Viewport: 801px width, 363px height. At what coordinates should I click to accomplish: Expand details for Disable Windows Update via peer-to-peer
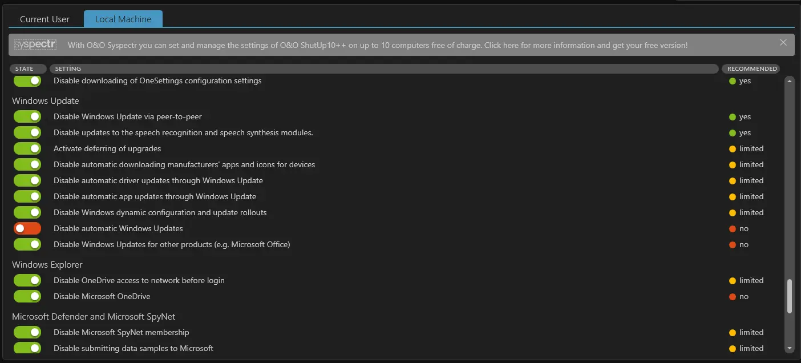click(x=128, y=116)
